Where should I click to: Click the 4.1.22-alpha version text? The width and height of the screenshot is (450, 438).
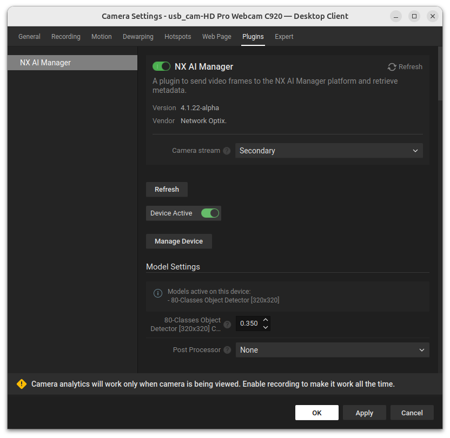200,108
